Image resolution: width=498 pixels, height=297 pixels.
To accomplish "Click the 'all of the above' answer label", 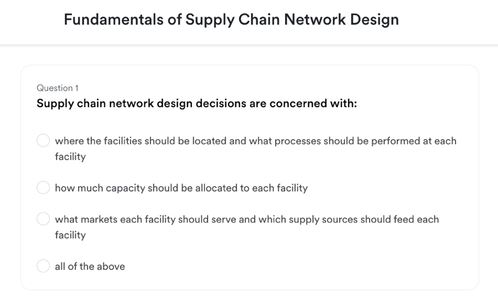I will pos(90,266).
